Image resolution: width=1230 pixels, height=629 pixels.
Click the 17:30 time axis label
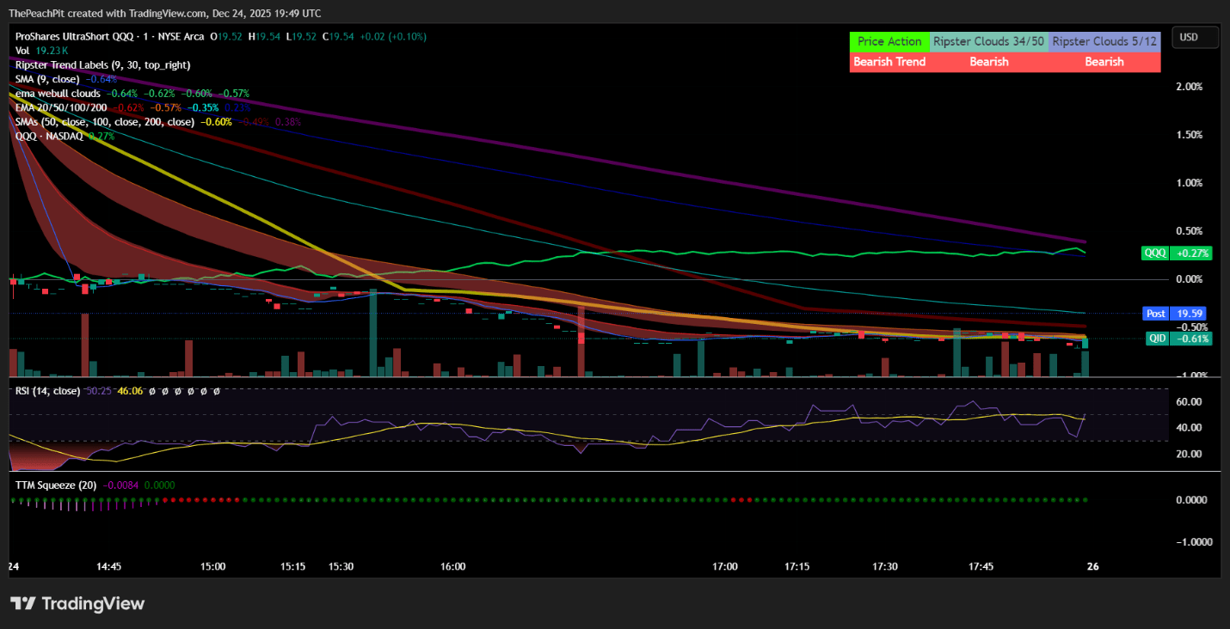[885, 567]
